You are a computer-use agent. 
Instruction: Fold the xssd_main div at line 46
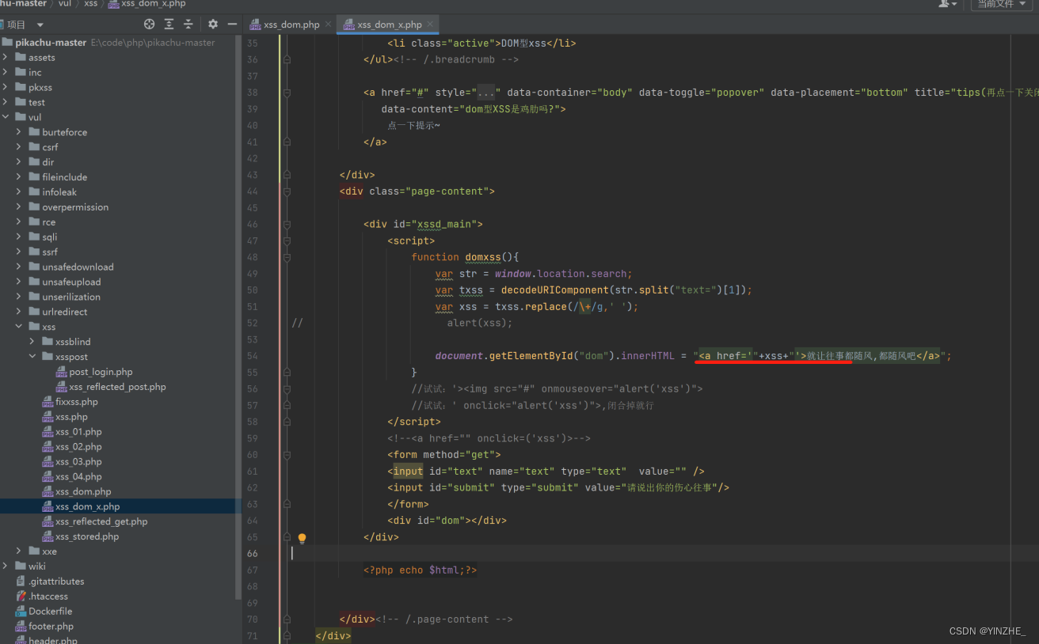(x=287, y=224)
